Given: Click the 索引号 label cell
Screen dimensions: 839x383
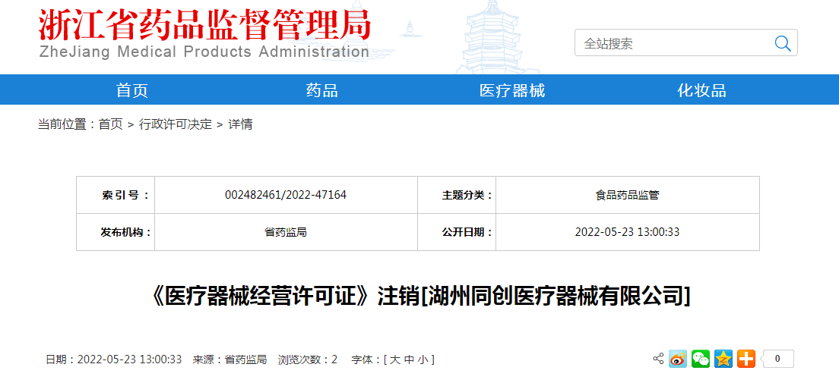Looking at the screenshot, I should click(116, 195).
